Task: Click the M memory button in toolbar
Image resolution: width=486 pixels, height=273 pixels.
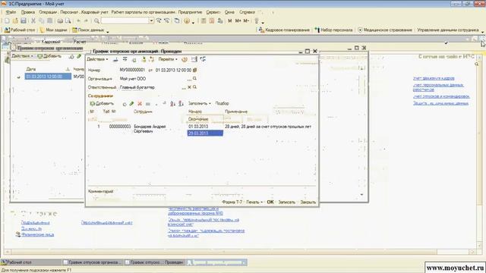Action: tap(229, 20)
